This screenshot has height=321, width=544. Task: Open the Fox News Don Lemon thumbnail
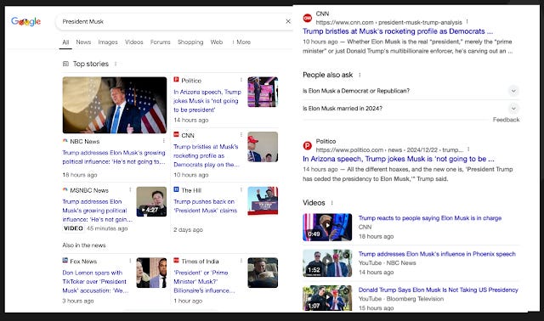151,273
